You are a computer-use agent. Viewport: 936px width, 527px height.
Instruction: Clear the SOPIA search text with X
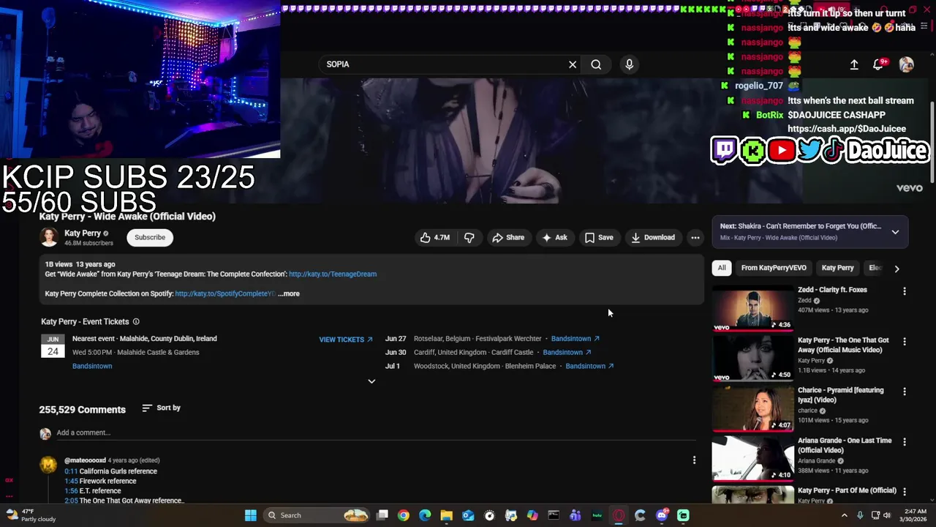point(573,64)
